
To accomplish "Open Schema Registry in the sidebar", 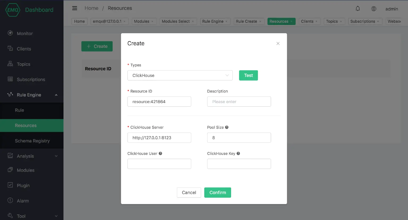I will (x=32, y=141).
